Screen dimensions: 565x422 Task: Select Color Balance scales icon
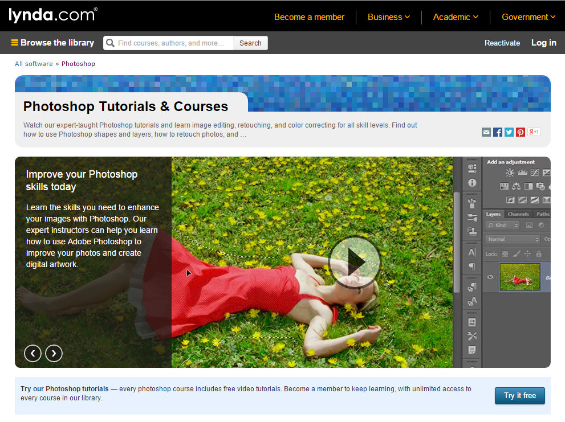(516, 186)
